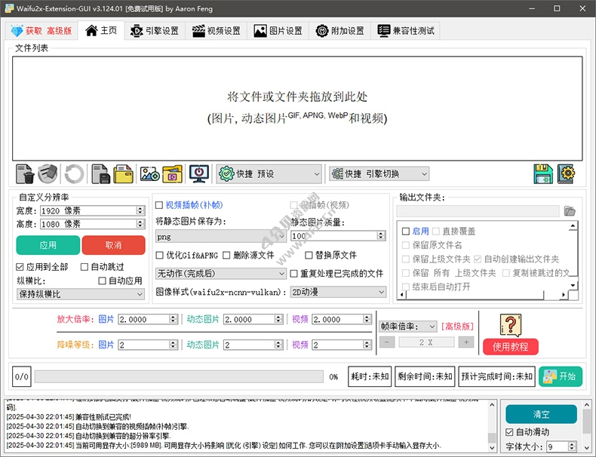Toggle the 应用到全部 checkbox
The height and width of the screenshot is (457, 596).
pyautogui.click(x=20, y=267)
